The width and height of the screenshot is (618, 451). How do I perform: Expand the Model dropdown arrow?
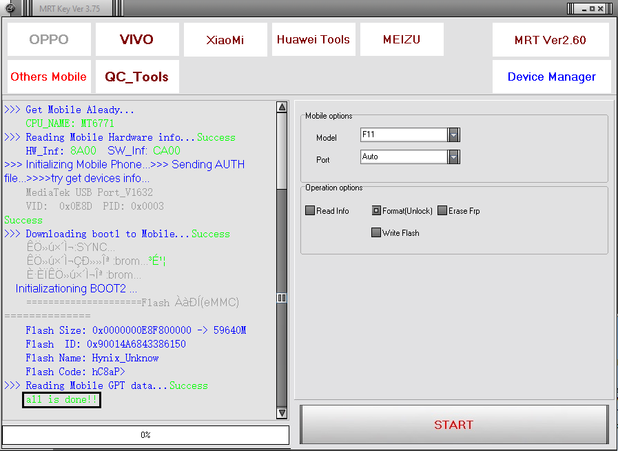(x=453, y=135)
